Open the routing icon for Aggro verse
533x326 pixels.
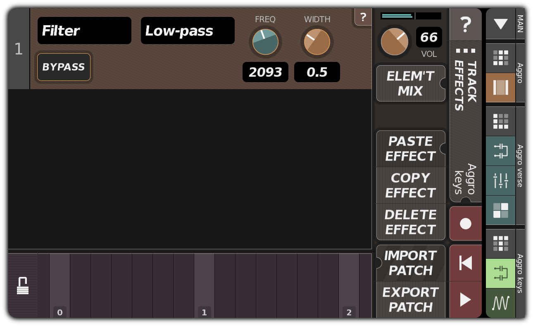(500, 151)
